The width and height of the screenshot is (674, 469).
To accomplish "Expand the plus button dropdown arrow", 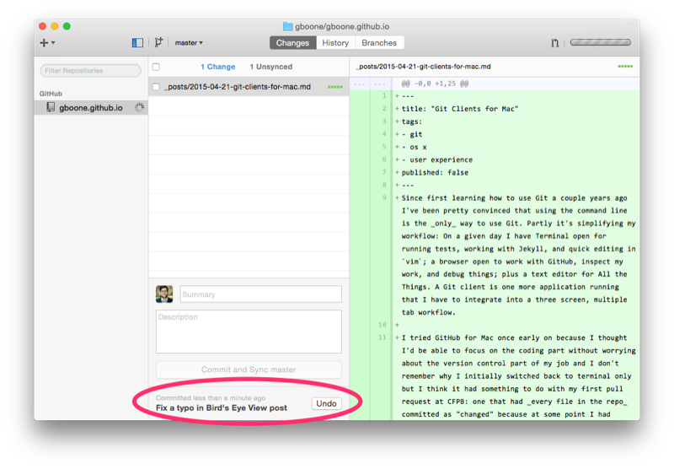I will pyautogui.click(x=53, y=42).
